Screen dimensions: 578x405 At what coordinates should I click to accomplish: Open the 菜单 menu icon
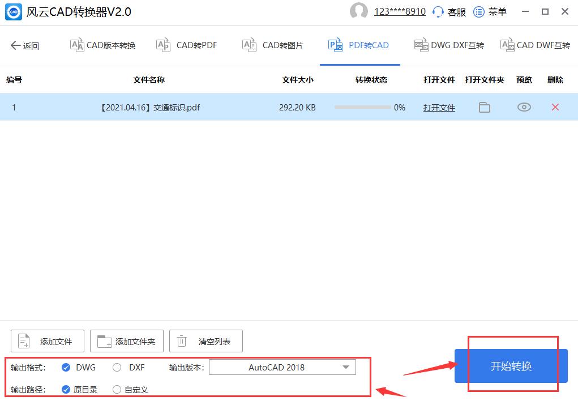tap(478, 12)
